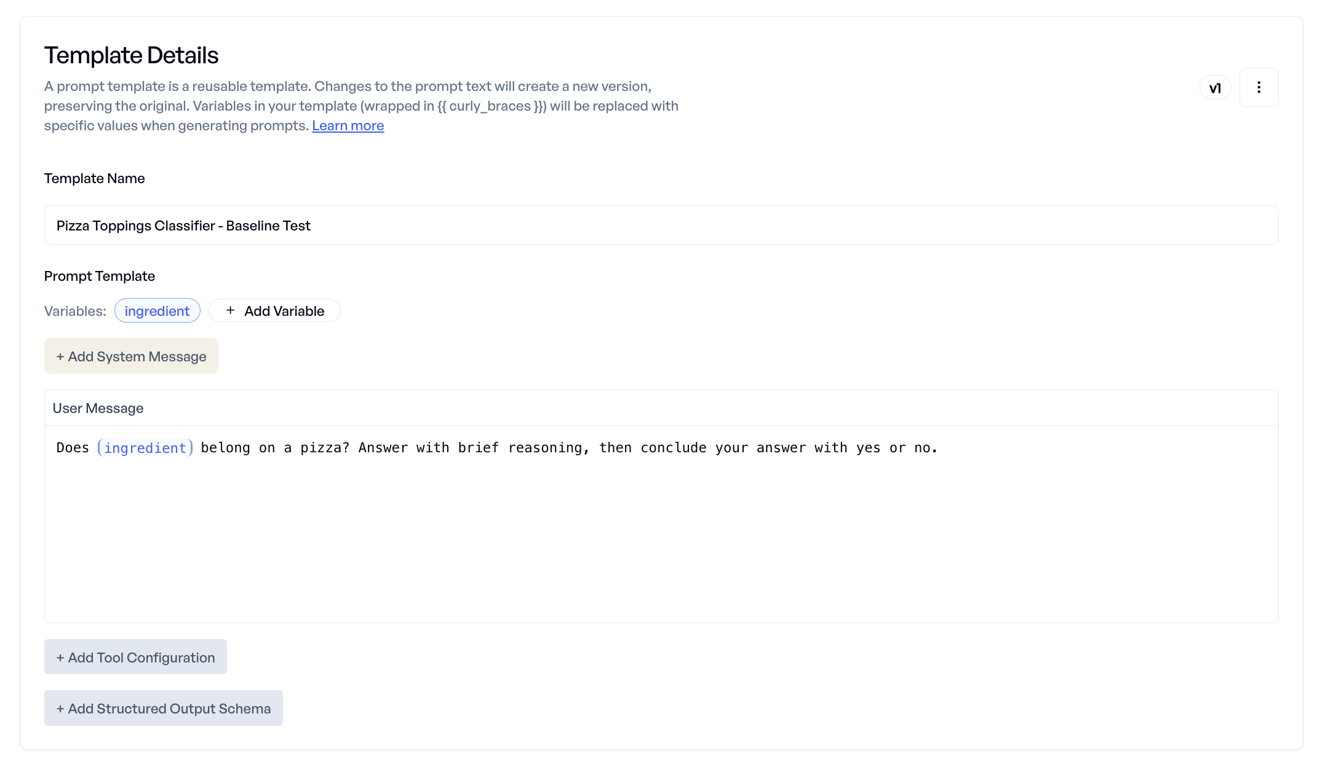Add a Structured Output Schema
Screen dimensions: 1325x762
pyautogui.click(x=164, y=708)
